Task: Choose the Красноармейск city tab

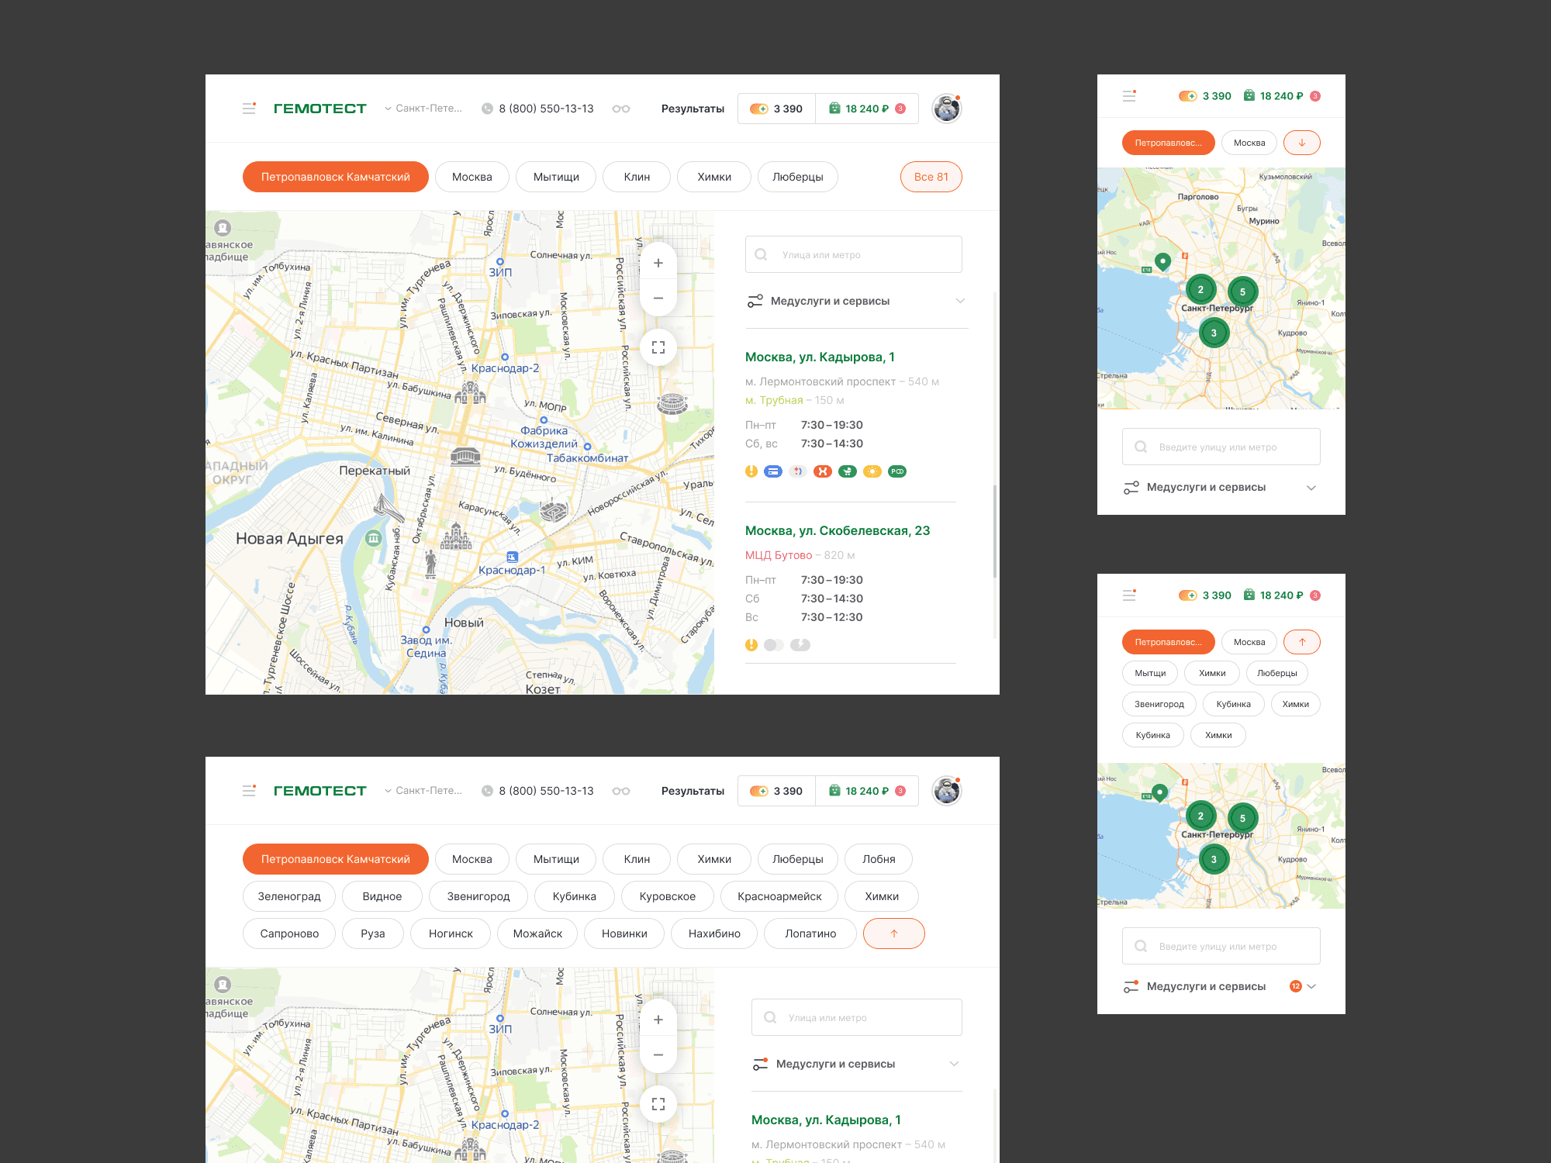Action: pos(779,896)
